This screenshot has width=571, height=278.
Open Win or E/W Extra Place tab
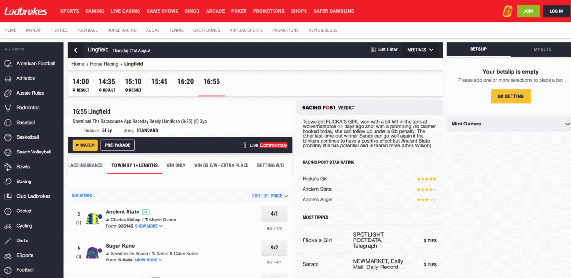tap(221, 165)
